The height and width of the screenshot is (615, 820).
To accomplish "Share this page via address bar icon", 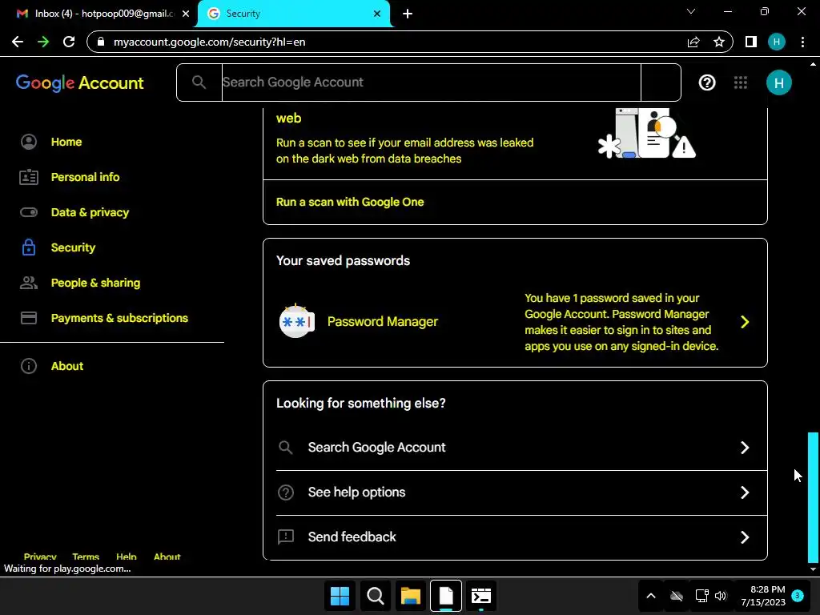I will (693, 42).
